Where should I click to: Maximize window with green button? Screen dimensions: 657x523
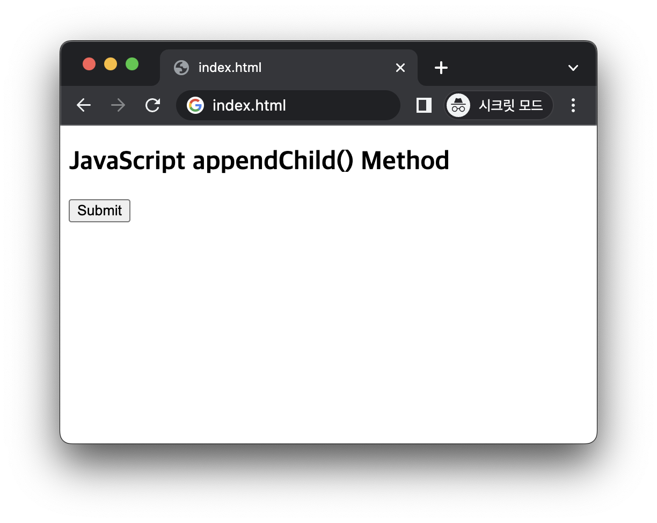[x=132, y=64]
